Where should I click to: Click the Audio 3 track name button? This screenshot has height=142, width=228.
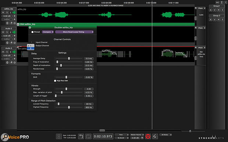point(9,48)
